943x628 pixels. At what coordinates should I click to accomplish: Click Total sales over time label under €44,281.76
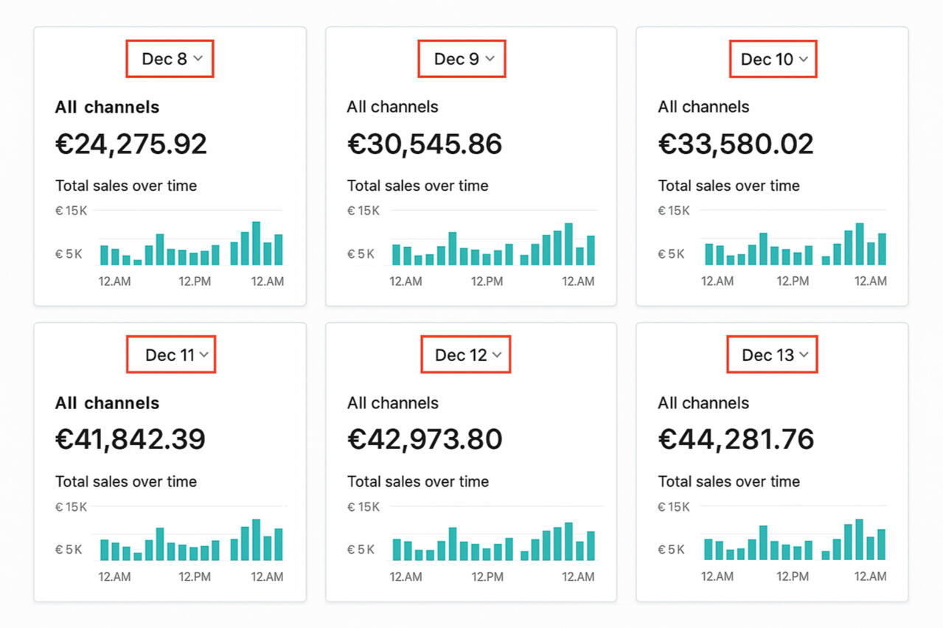[728, 481]
